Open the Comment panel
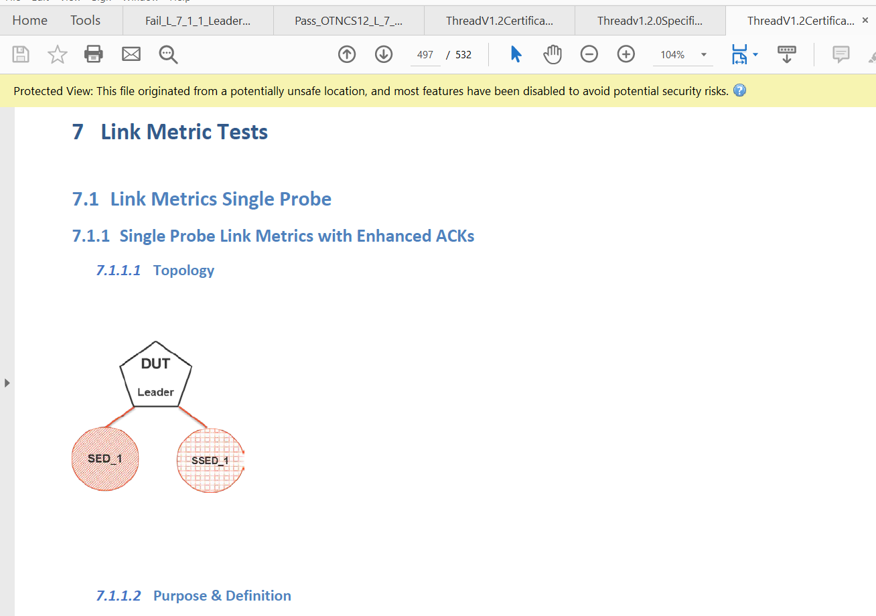Image resolution: width=876 pixels, height=616 pixels. (x=841, y=54)
